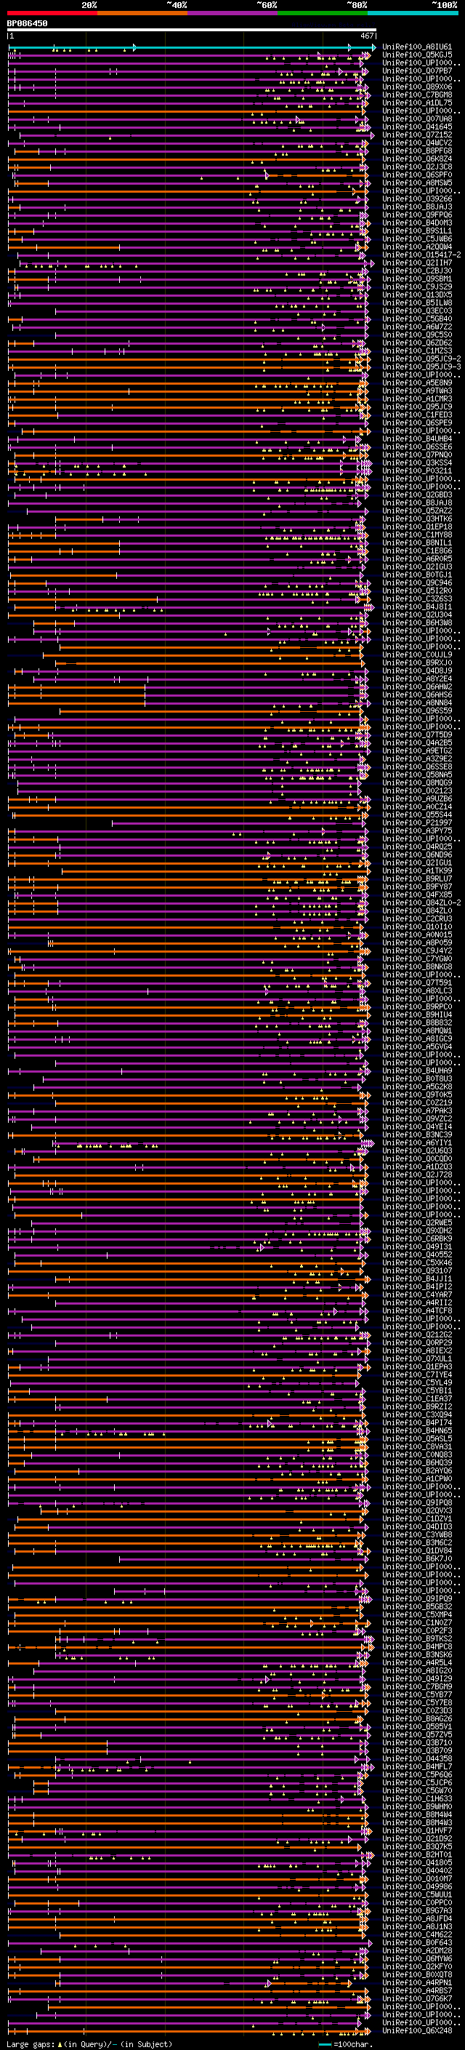Click the cyan ~100% identity legend segment
Screen dimensions: 465x2050
[413, 13]
